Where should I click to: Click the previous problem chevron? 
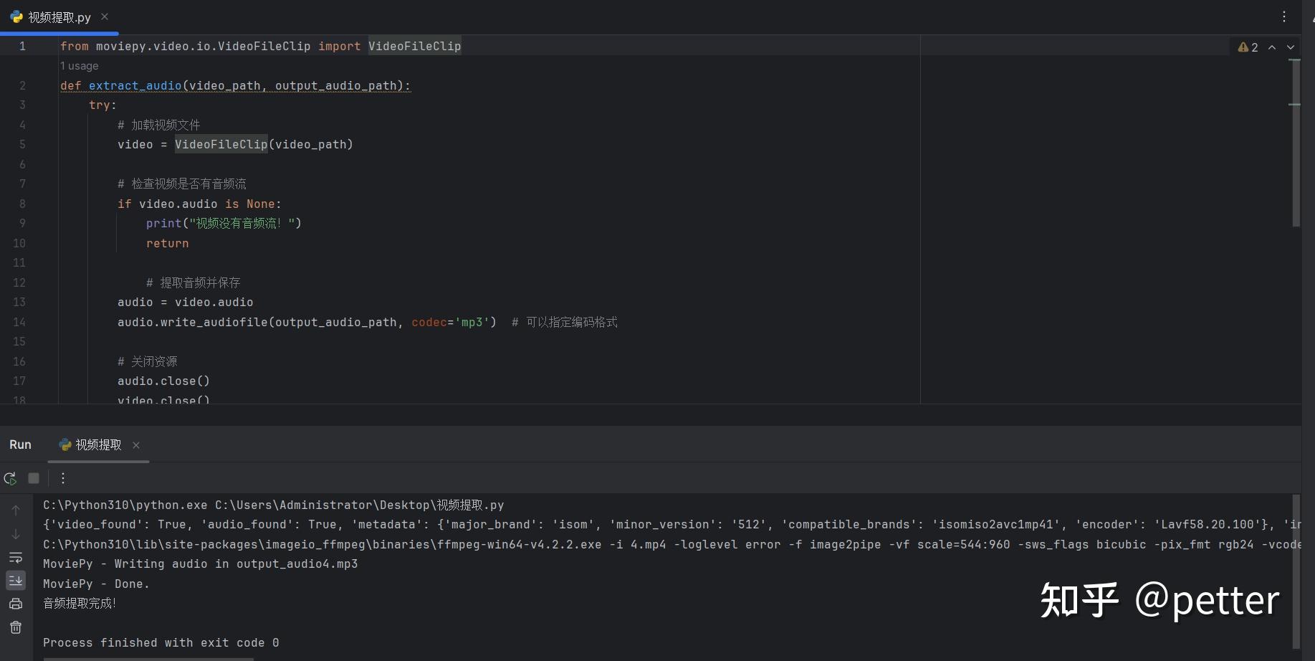[1272, 47]
